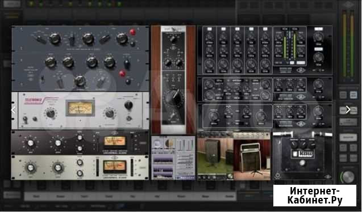
Task: Click the bottom center knob on the Pultec EQ
Action: (x=80, y=81)
